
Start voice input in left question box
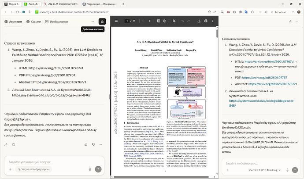(90, 169)
